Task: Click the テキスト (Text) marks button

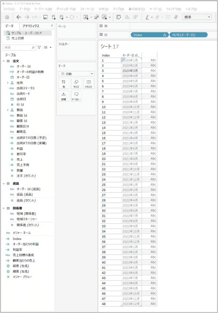Action: pos(89,83)
